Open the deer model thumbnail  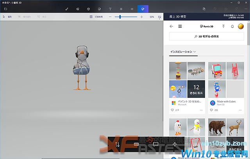[235, 127]
